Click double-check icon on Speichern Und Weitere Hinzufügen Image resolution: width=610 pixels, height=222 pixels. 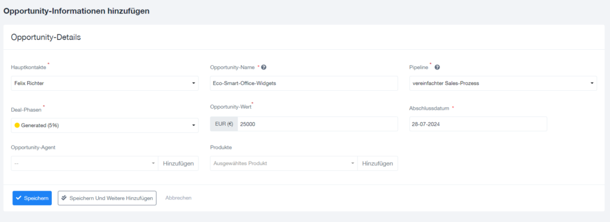pos(64,198)
